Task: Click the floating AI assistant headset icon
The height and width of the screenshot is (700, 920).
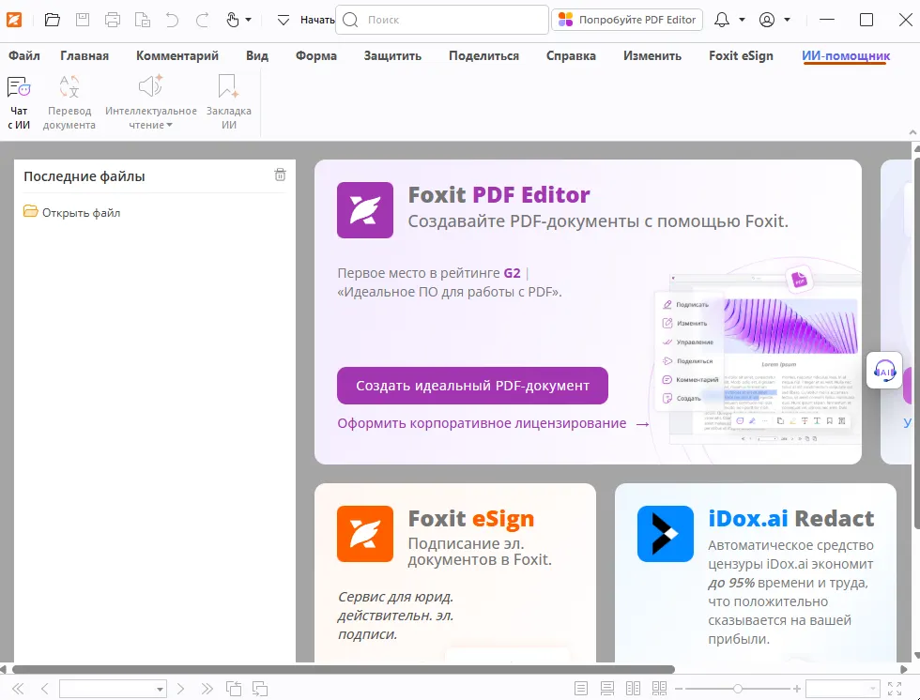Action: (884, 371)
